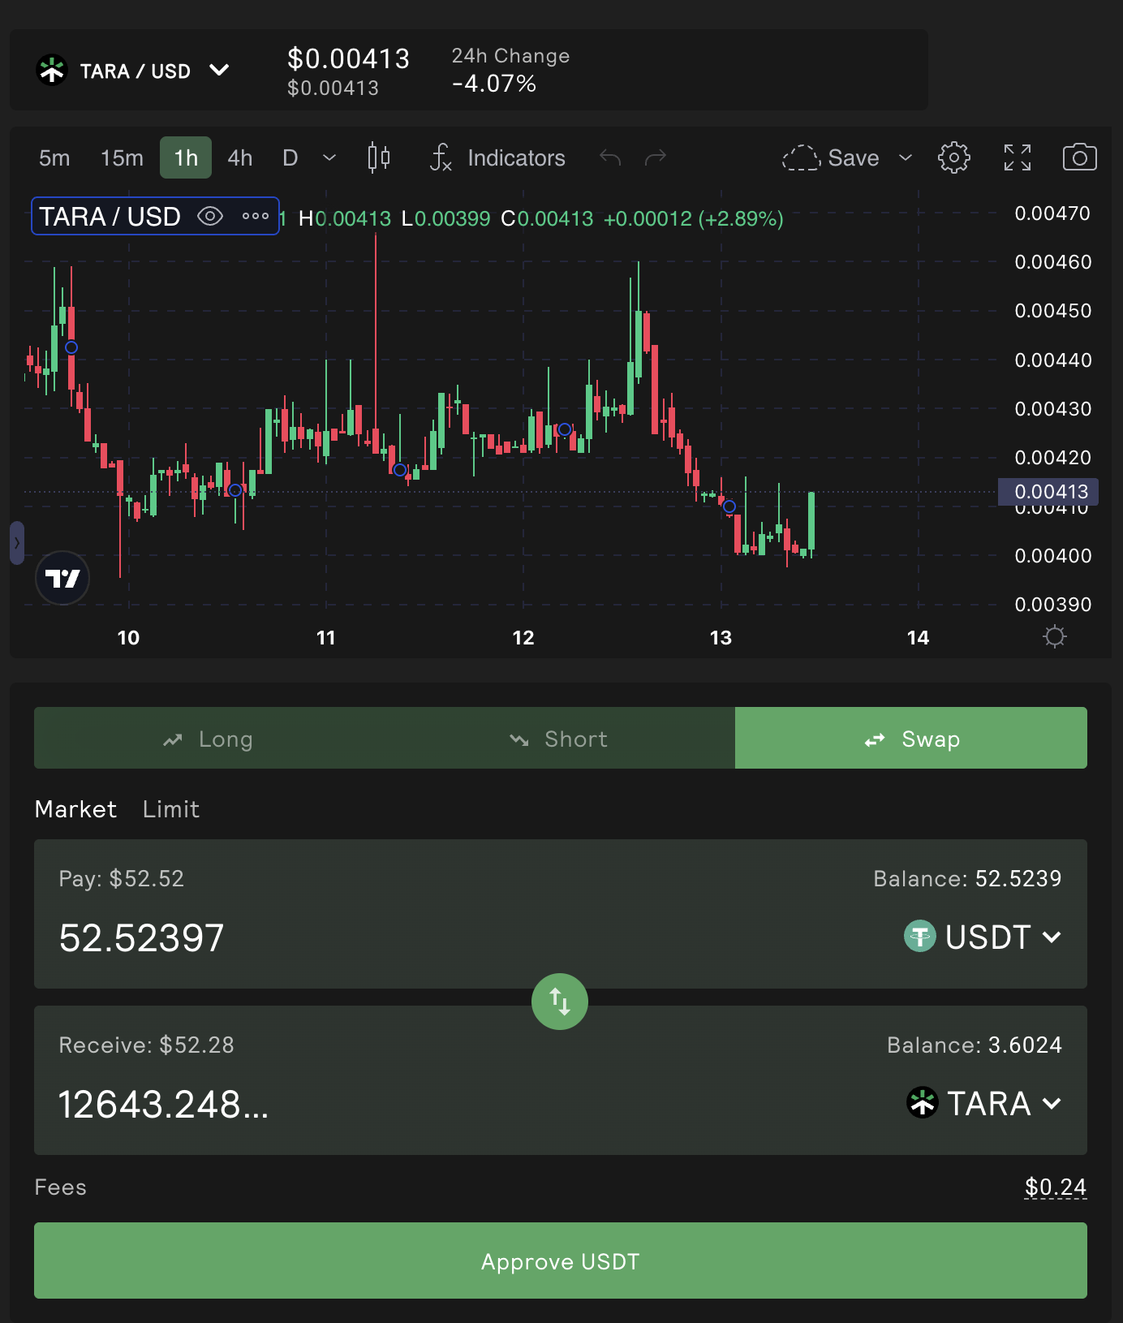The width and height of the screenshot is (1123, 1323).
Task: Save the chart layout
Action: 831,157
